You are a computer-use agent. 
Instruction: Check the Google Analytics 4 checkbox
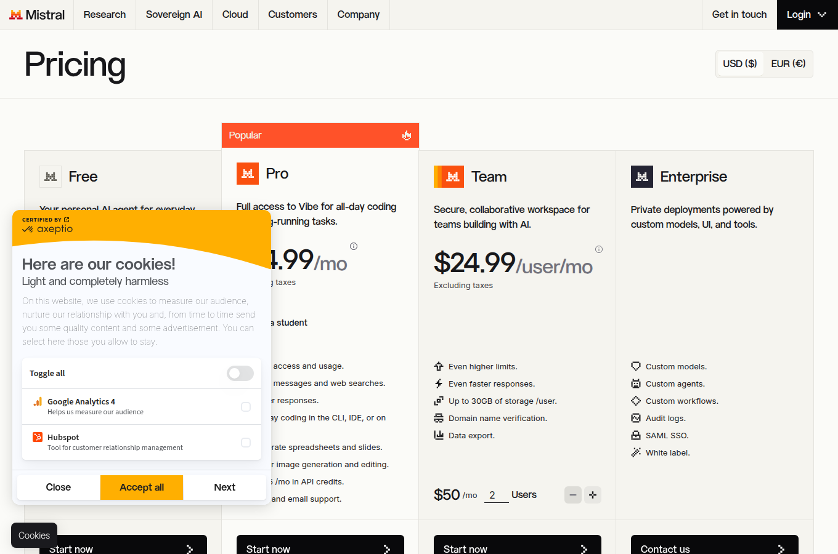246,407
